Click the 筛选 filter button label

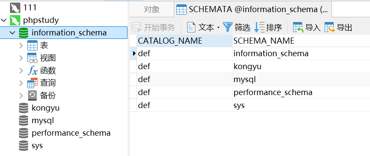(242, 28)
